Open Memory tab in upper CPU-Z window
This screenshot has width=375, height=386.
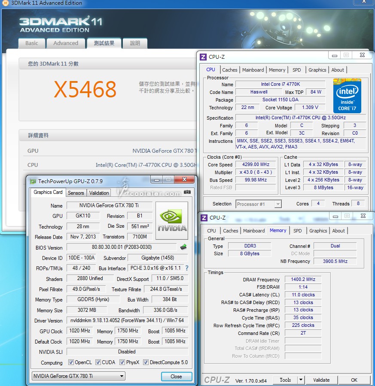[x=277, y=70]
